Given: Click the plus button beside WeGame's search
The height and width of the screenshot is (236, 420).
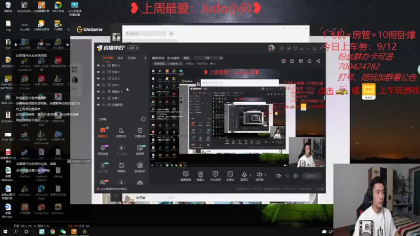Looking at the screenshot, I should tap(171, 34).
